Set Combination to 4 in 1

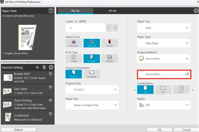(181, 90)
